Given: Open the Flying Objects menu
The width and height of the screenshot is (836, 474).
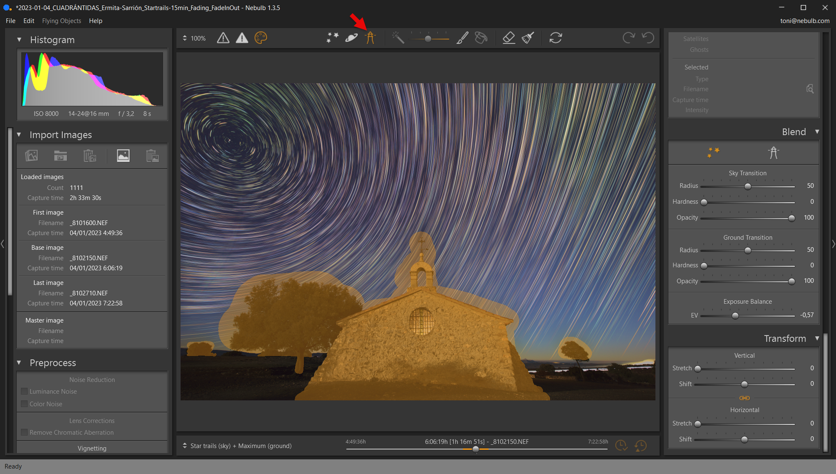Looking at the screenshot, I should point(61,20).
